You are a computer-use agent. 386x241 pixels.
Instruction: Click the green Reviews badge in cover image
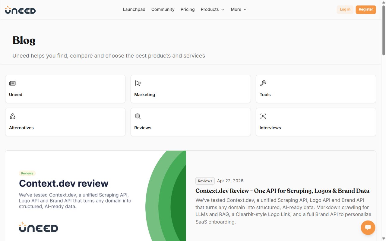(x=27, y=173)
